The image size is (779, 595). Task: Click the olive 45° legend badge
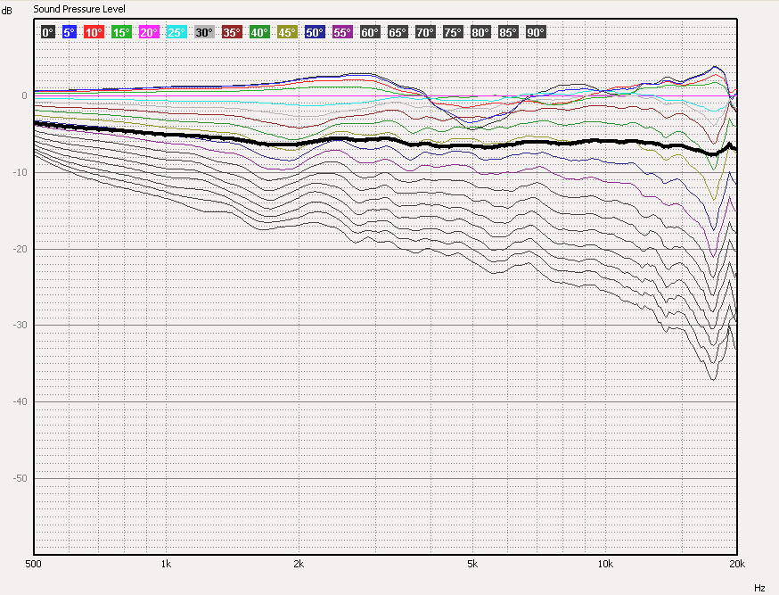[x=287, y=33]
